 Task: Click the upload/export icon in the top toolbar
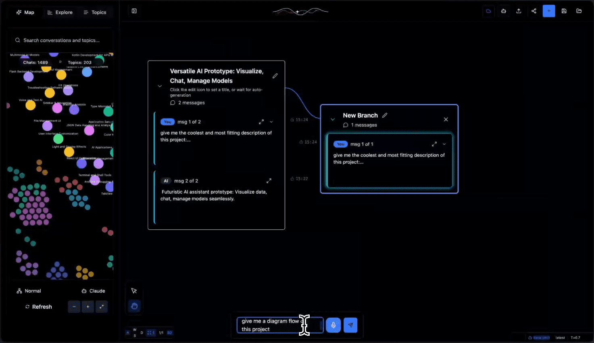tap(519, 11)
